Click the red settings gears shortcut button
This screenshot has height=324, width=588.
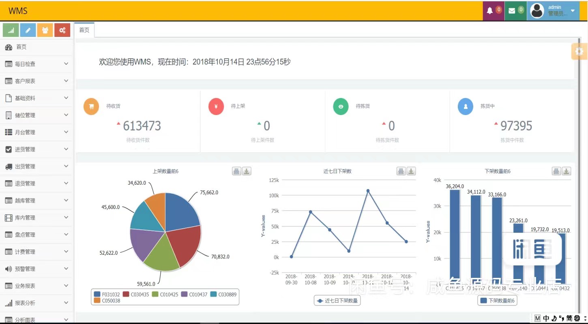(62, 30)
